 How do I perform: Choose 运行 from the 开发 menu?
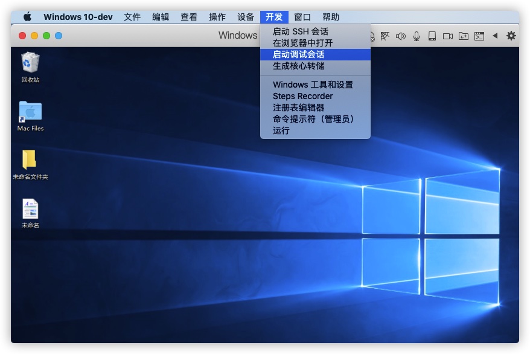coord(315,130)
